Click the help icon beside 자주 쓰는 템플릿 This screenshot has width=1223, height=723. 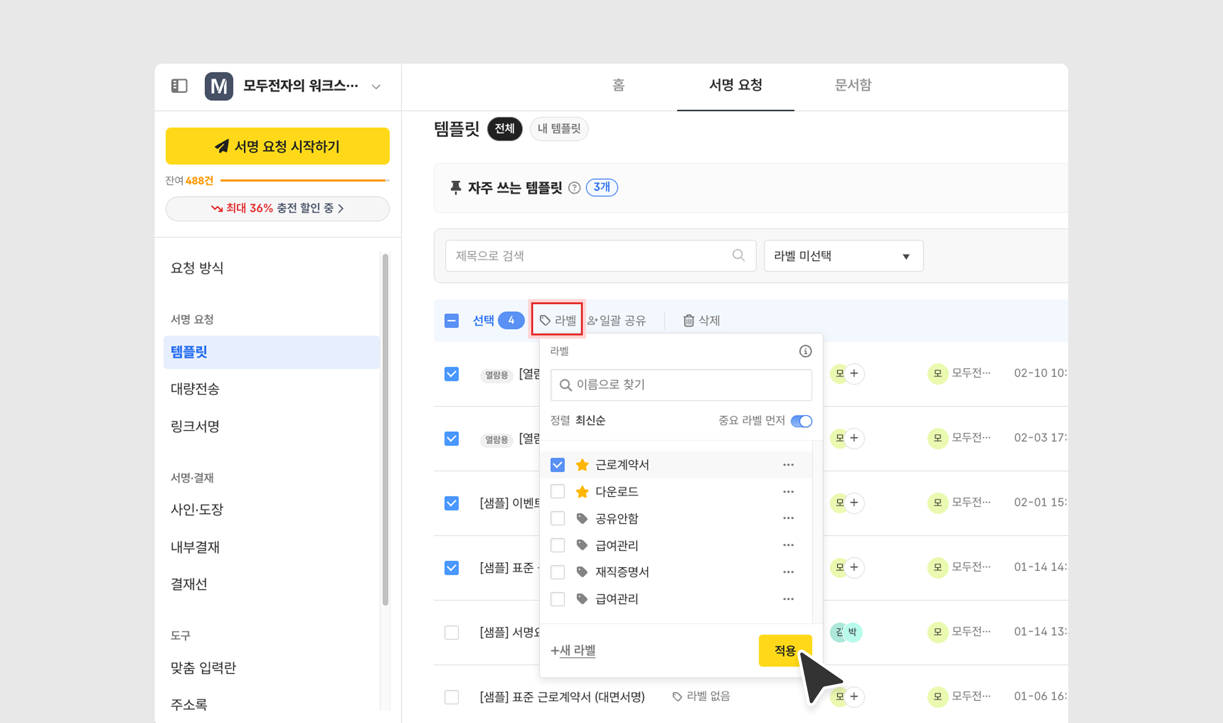point(574,188)
